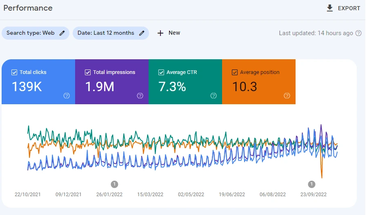This screenshot has height=215, width=367.
Task: Uncheck the Total clicks checkbox
Action: pos(14,72)
